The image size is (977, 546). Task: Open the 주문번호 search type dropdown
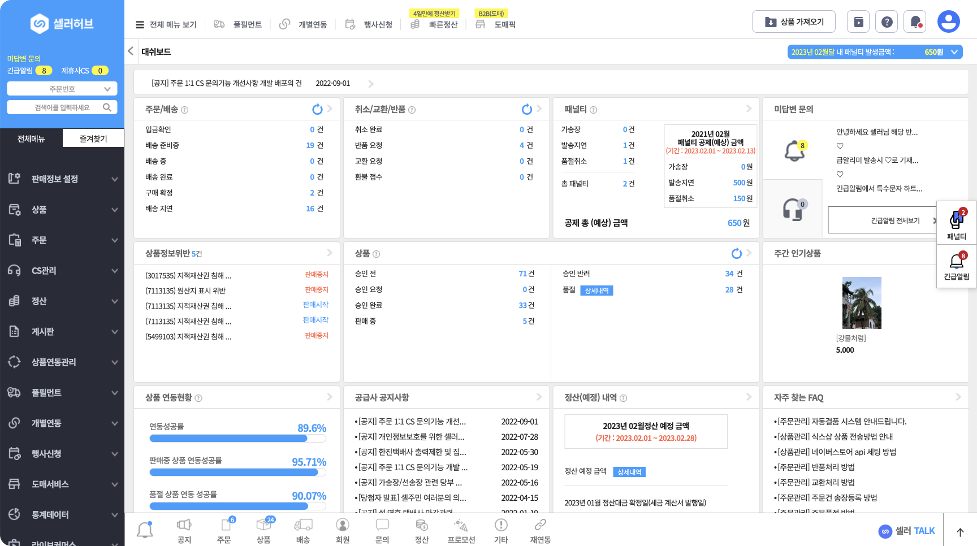point(62,89)
